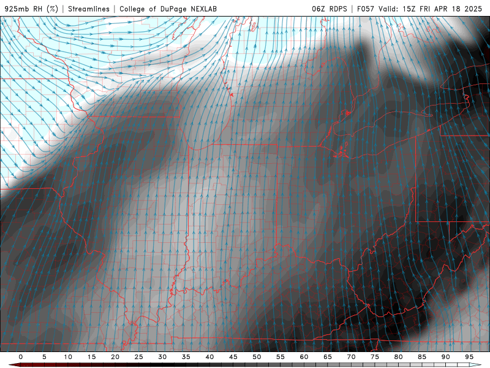Click the '25' value on color scale
Viewport: 490px width, 368px height.
pyautogui.click(x=139, y=357)
